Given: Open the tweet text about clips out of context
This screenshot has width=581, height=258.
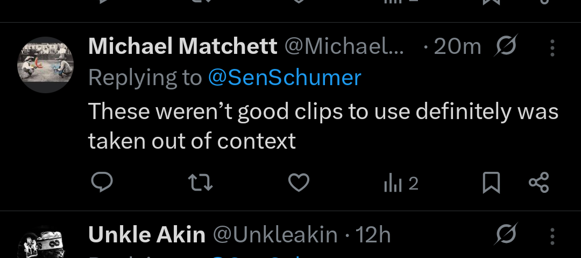Looking at the screenshot, I should pos(323,126).
